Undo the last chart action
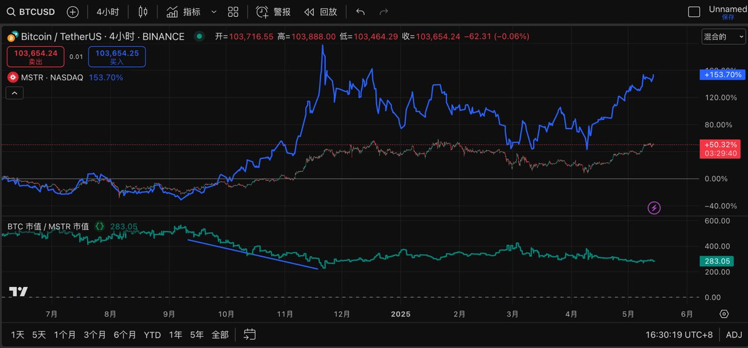 click(x=360, y=12)
